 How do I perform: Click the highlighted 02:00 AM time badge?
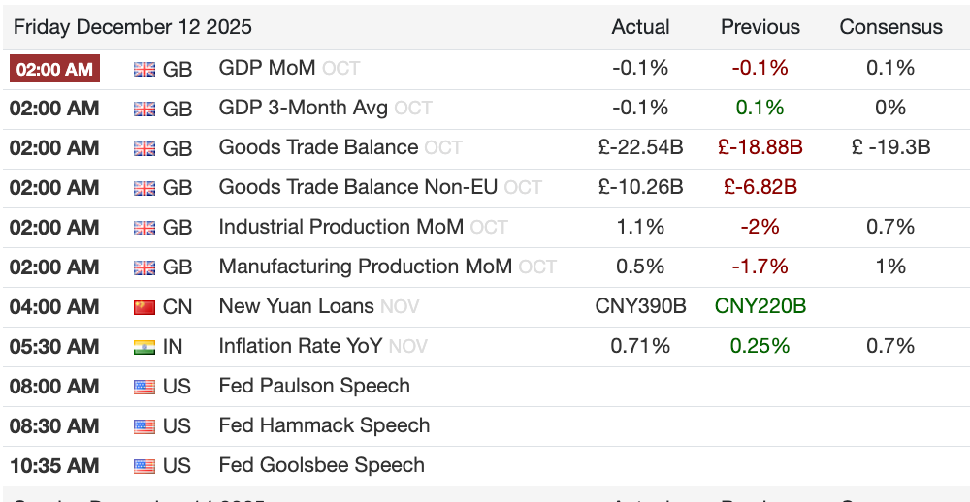point(54,69)
